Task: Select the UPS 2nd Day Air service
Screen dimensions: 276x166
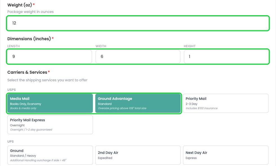Action: click(138, 155)
